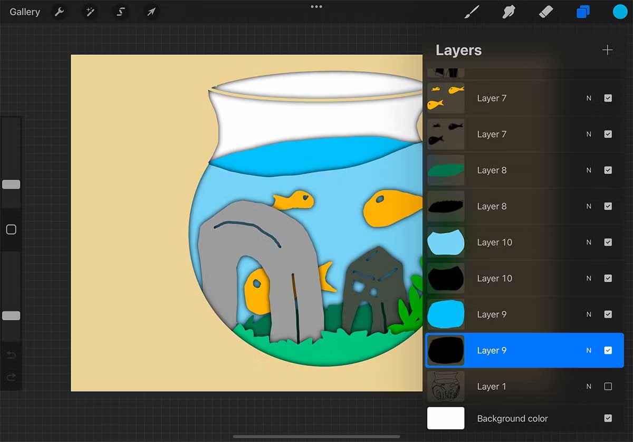
Task: Return to the Gallery
Action: point(24,12)
